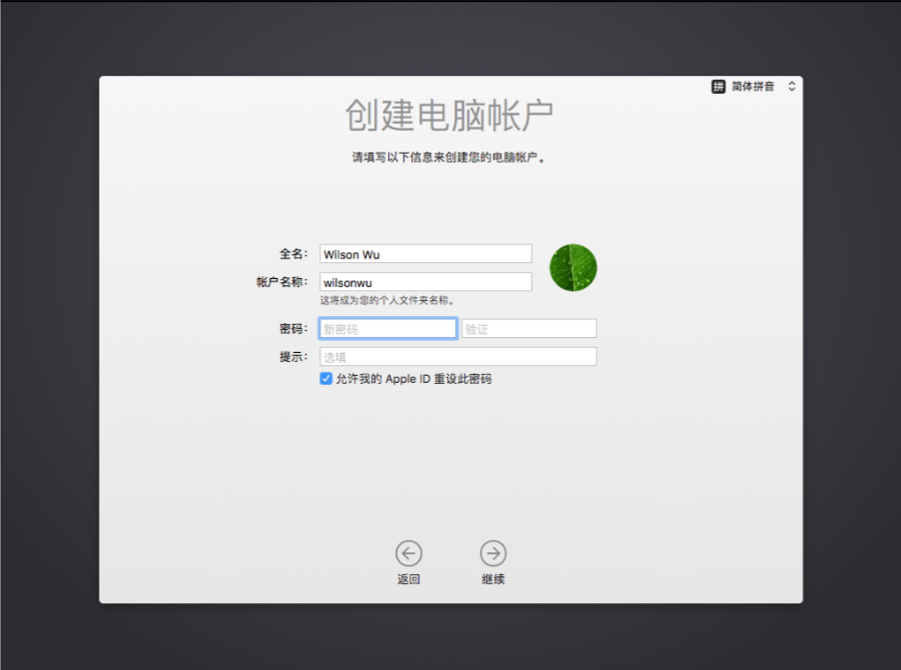This screenshot has width=901, height=670.
Task: Click the back arrow circle icon
Action: tap(408, 553)
